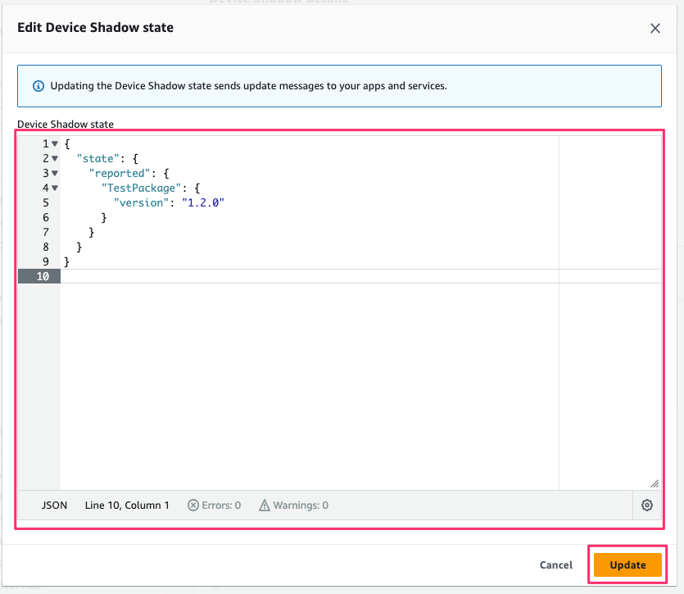Click the banner text about update messages
The image size is (684, 594).
(x=249, y=86)
